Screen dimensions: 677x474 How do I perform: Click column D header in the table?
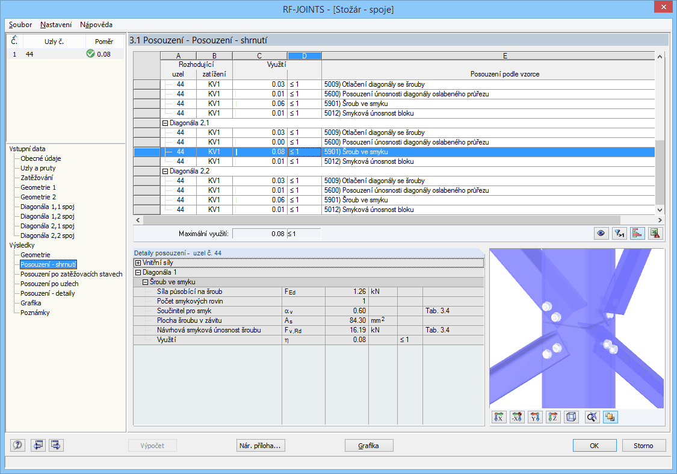304,56
